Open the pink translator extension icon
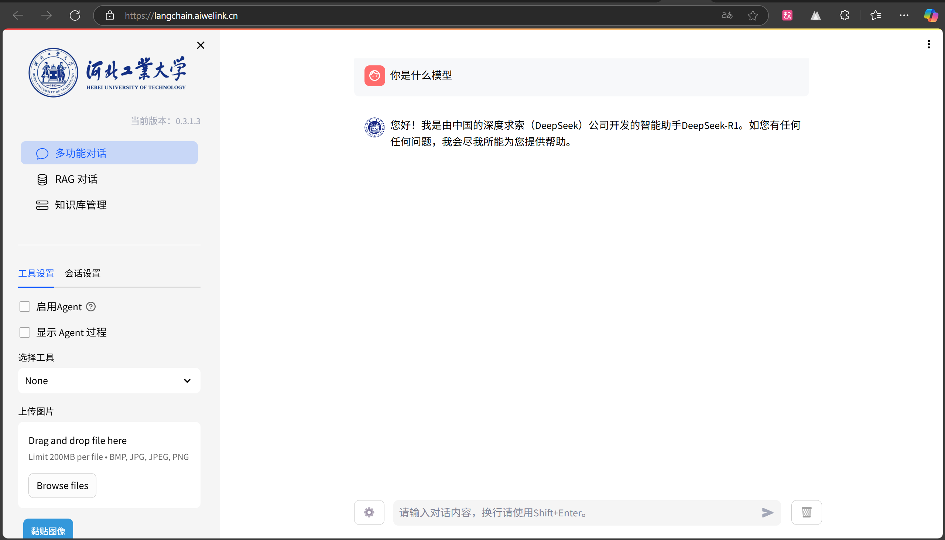Viewport: 945px width, 540px height. (787, 15)
